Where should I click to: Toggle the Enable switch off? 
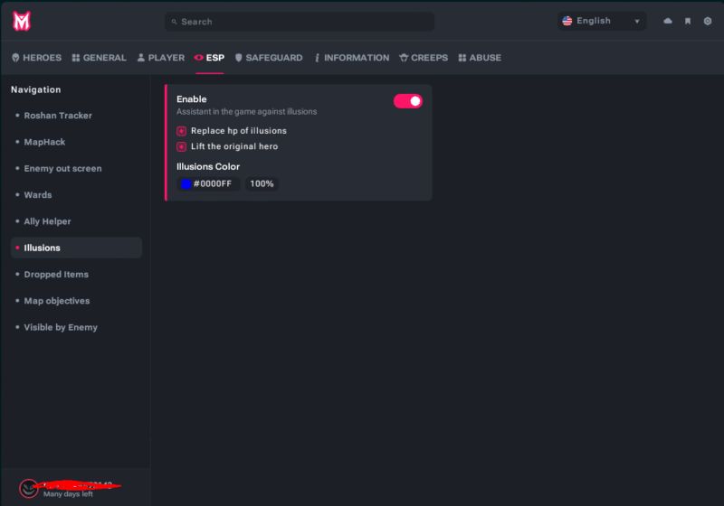(x=408, y=101)
